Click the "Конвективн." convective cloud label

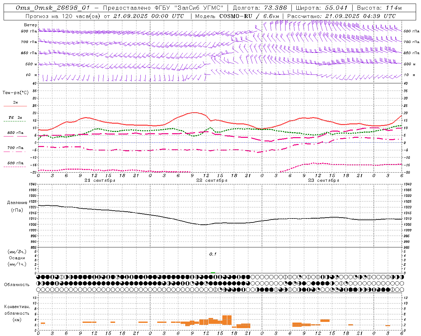click(x=17, y=307)
